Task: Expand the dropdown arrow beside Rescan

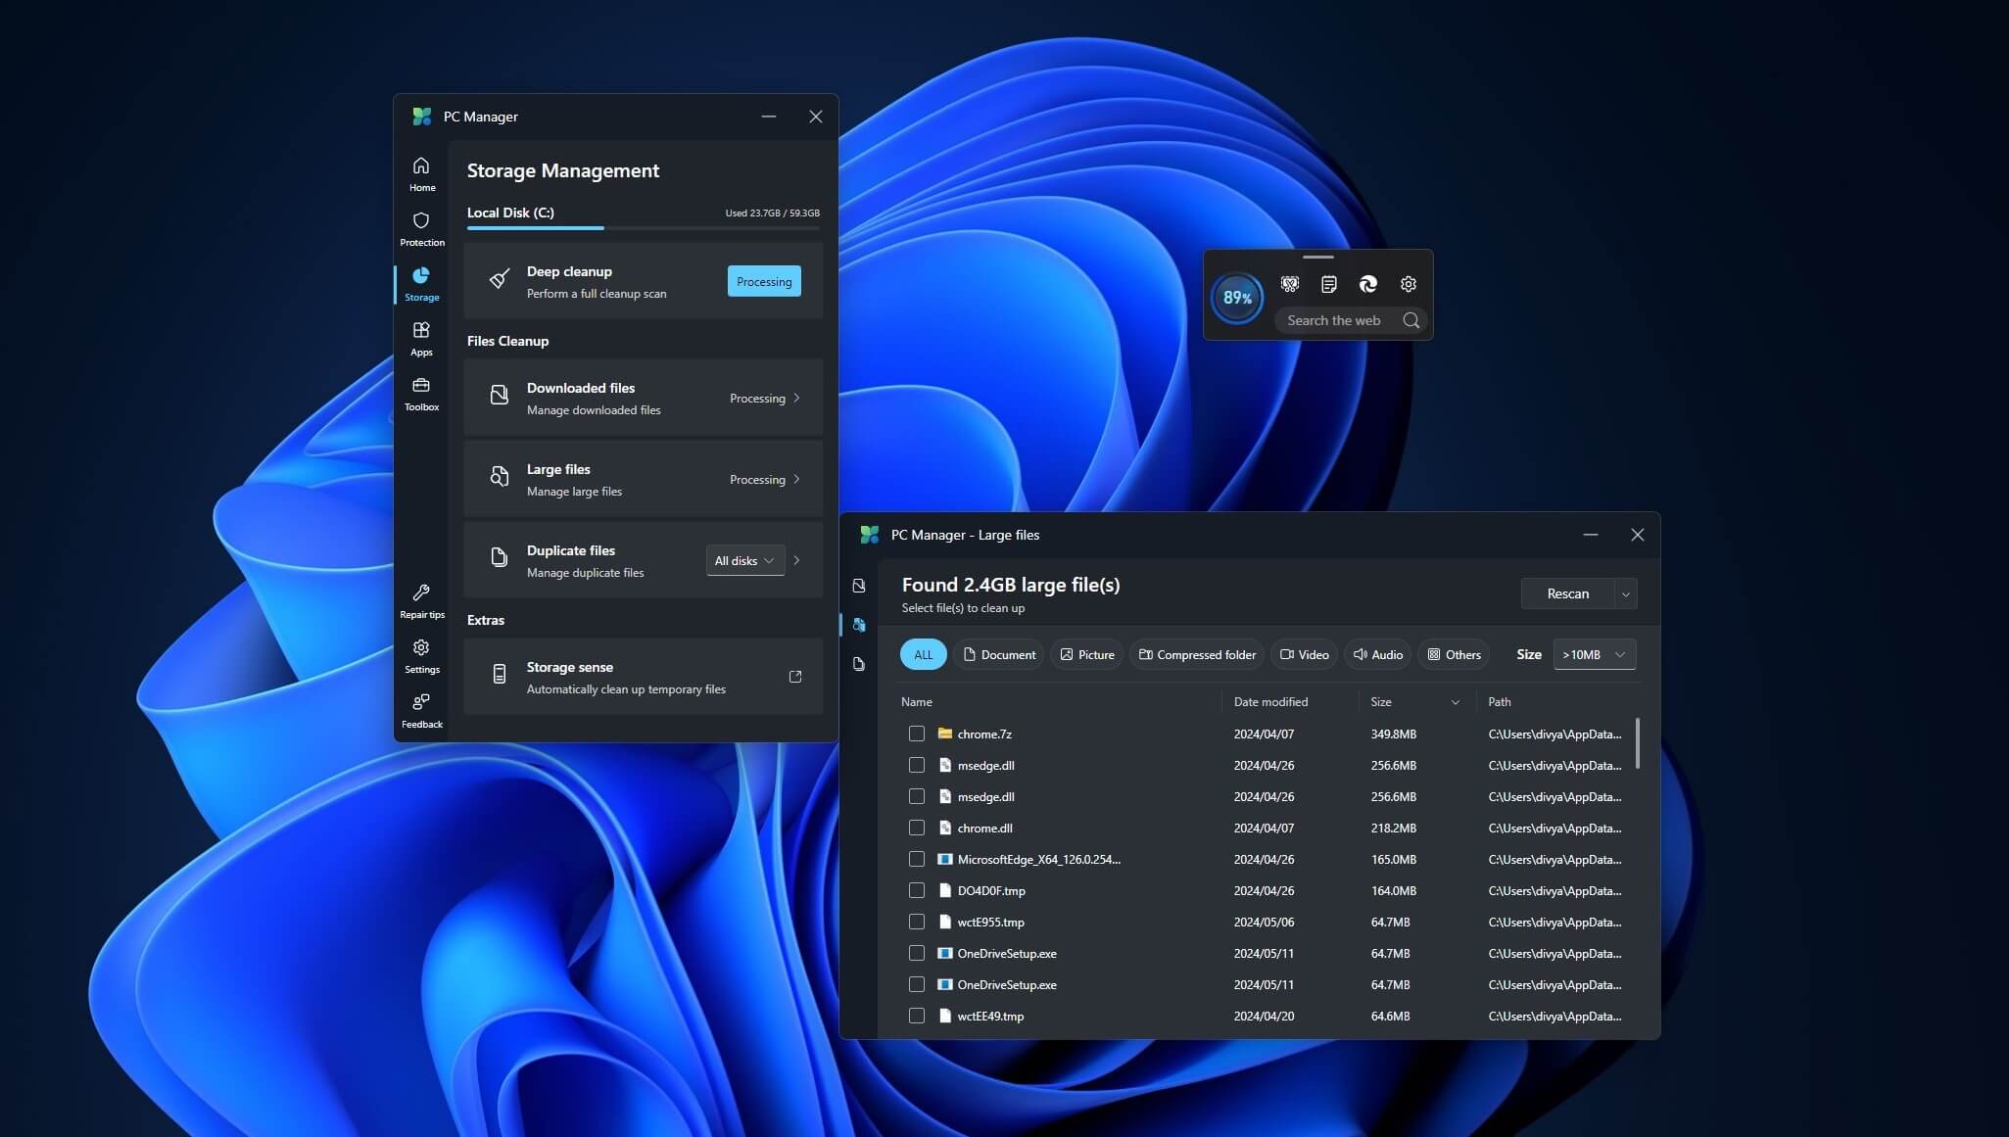Action: [x=1624, y=593]
